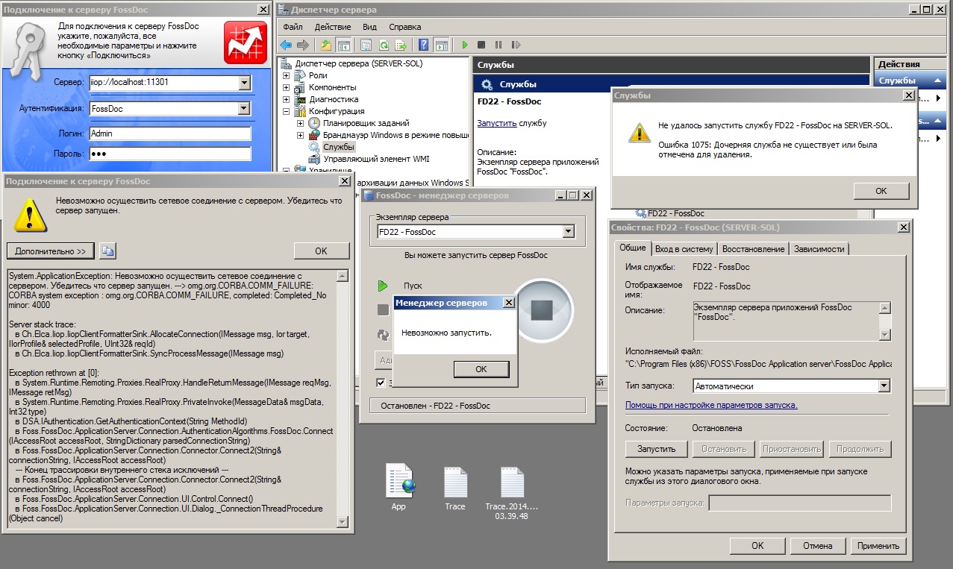Select the Trace file icon on desktop
Image resolution: width=953 pixels, height=569 pixels.
pyautogui.click(x=455, y=483)
